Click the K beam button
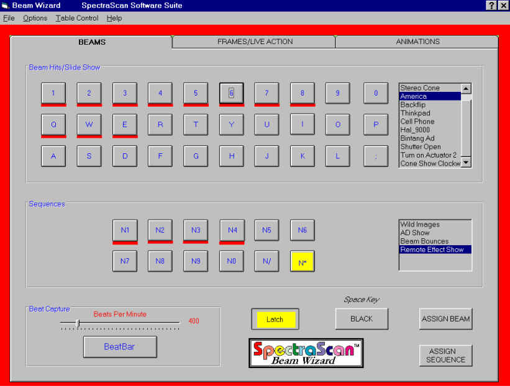The image size is (510, 386). point(302,156)
